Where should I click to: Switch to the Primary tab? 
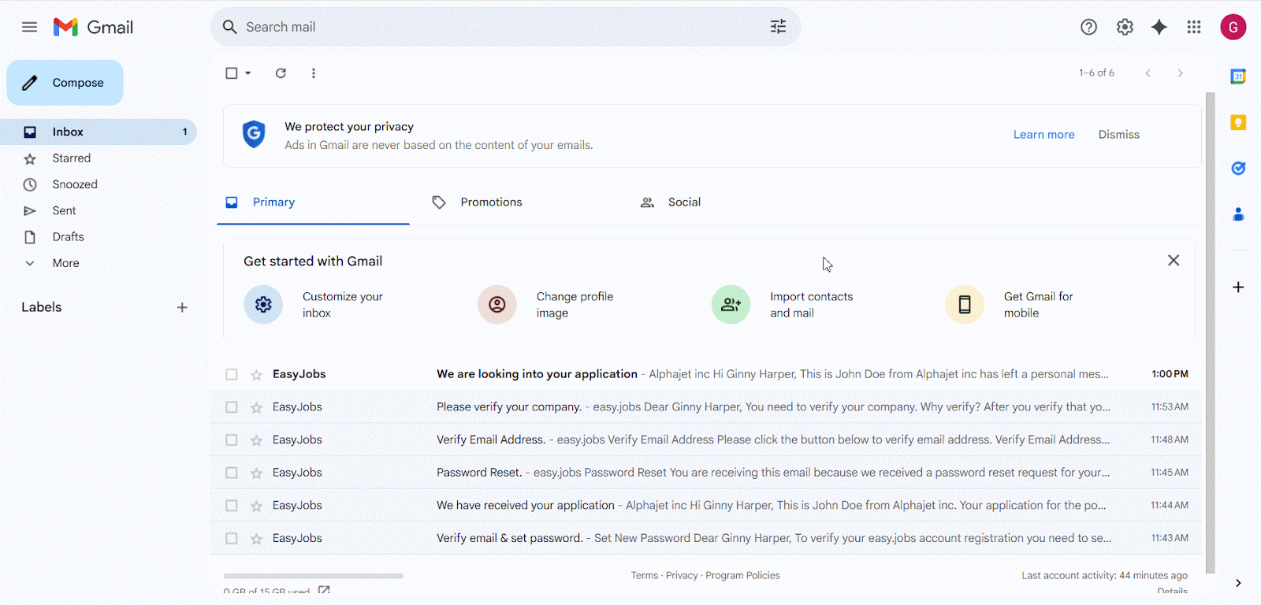[313, 202]
